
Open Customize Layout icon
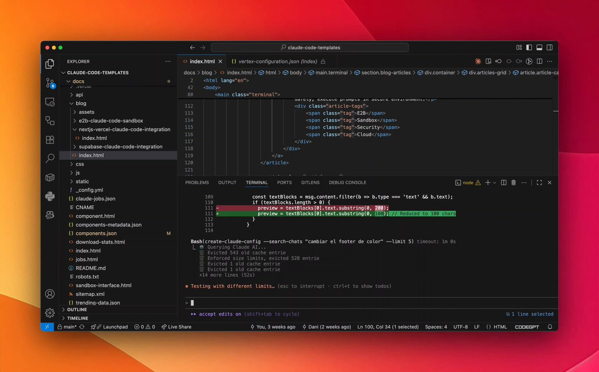pos(519,47)
